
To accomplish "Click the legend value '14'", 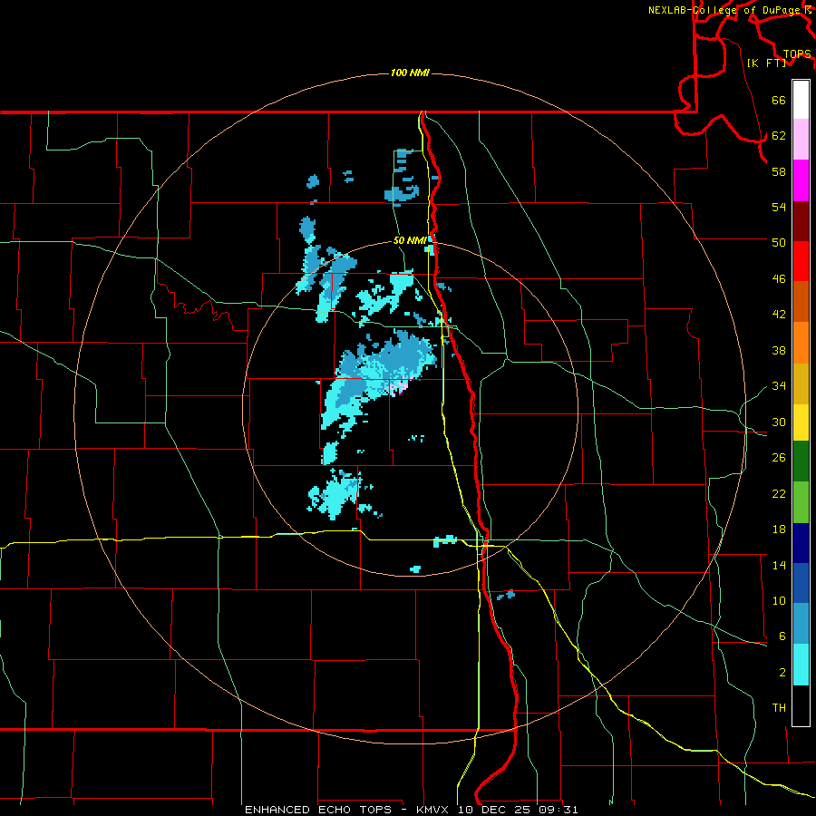I will coord(779,565).
